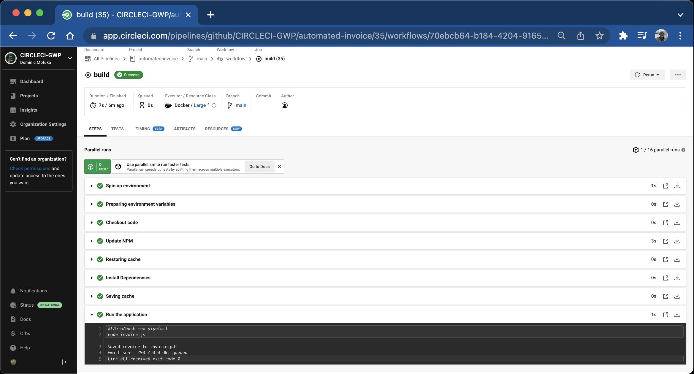Image resolution: width=694 pixels, height=374 pixels.
Task: Collapse the Run the application step
Action: 92,314
